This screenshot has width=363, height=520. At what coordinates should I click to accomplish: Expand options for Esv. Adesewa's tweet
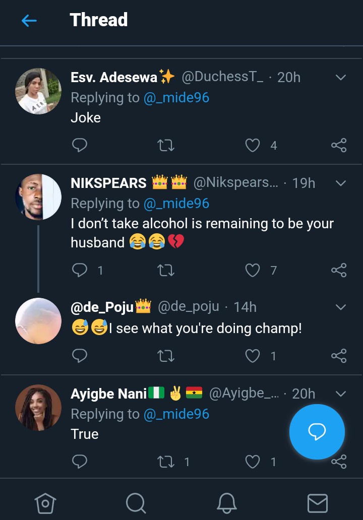(341, 78)
